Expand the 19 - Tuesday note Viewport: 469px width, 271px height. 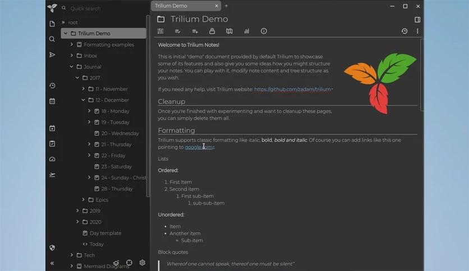[x=89, y=122]
